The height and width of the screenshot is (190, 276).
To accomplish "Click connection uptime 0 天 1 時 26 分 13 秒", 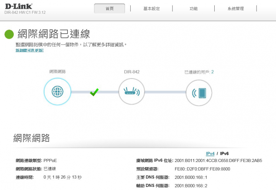I will (62, 177).
